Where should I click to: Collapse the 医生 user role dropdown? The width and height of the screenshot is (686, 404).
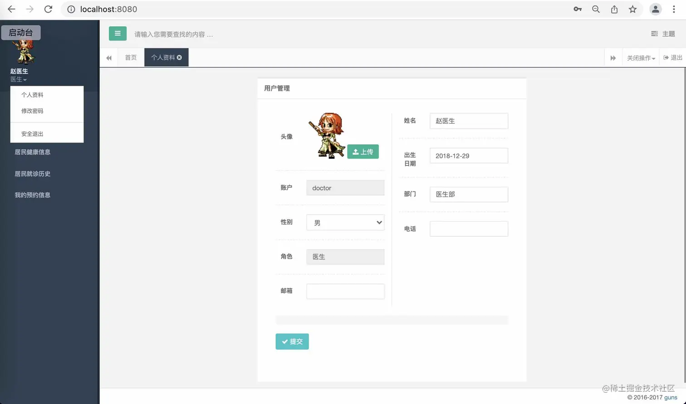point(19,79)
